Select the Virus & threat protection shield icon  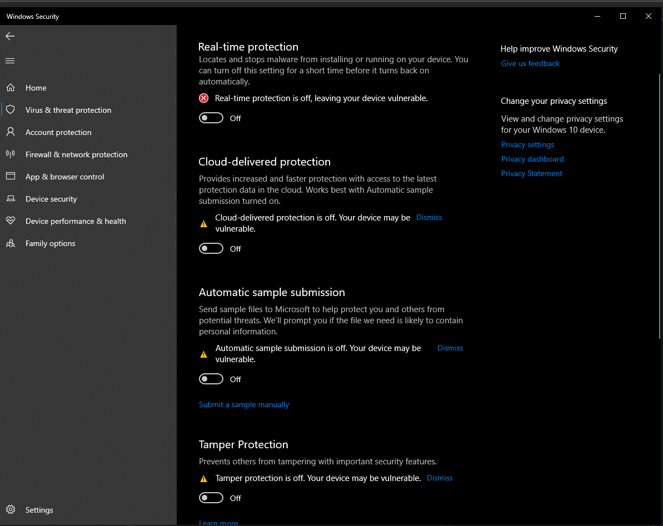[11, 110]
